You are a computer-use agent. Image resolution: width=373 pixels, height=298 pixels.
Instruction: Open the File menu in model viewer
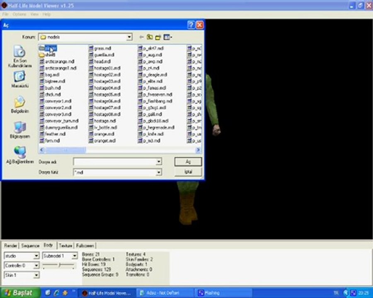point(5,14)
